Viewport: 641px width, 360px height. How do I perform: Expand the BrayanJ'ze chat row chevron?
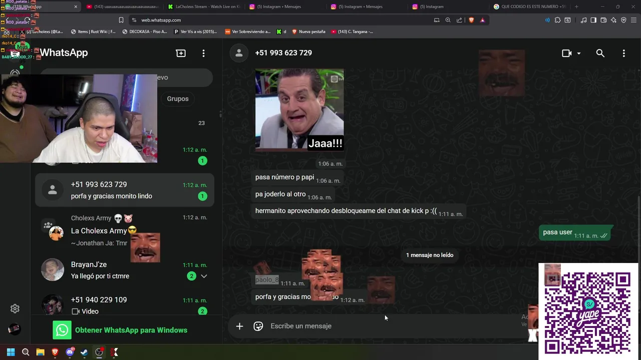tap(204, 276)
